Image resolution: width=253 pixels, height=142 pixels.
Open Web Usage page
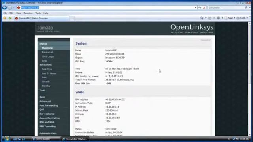coord(48,56)
